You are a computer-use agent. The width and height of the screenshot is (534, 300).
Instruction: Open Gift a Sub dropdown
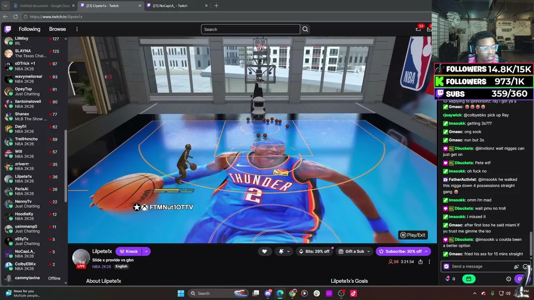(x=355, y=251)
